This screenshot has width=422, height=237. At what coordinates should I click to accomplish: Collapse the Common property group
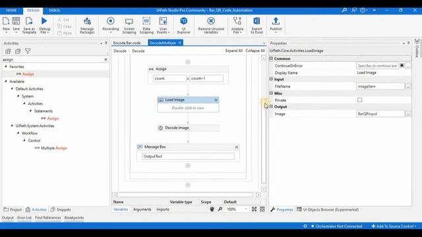coord(271,59)
